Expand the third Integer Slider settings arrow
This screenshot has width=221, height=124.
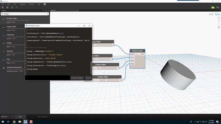118,68
